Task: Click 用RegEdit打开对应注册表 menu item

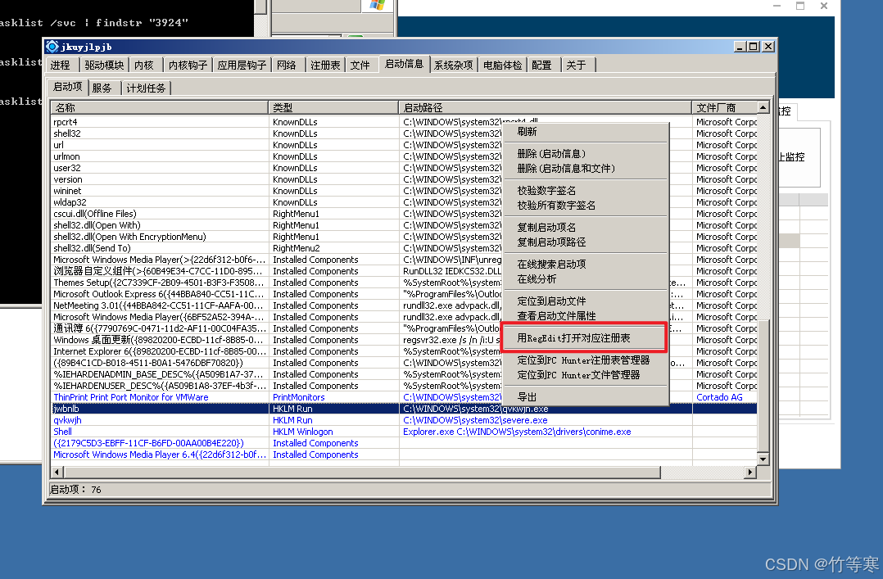Action: (573, 337)
